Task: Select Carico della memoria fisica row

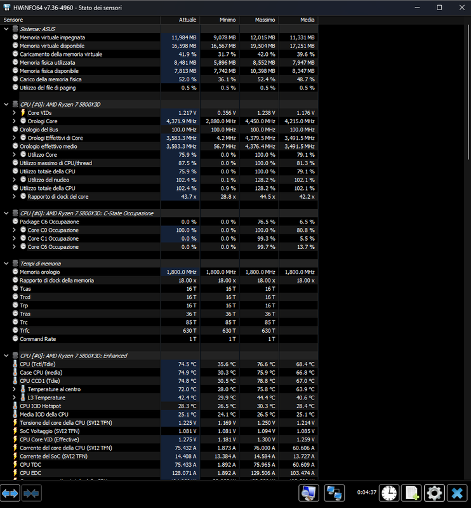Action: pyautogui.click(x=159, y=79)
